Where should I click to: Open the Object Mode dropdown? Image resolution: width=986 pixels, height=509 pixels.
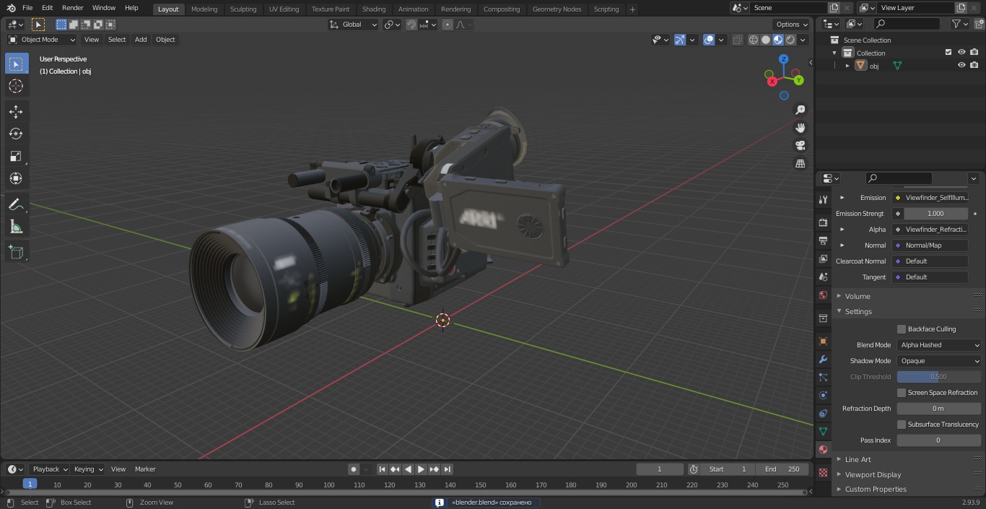(x=42, y=40)
